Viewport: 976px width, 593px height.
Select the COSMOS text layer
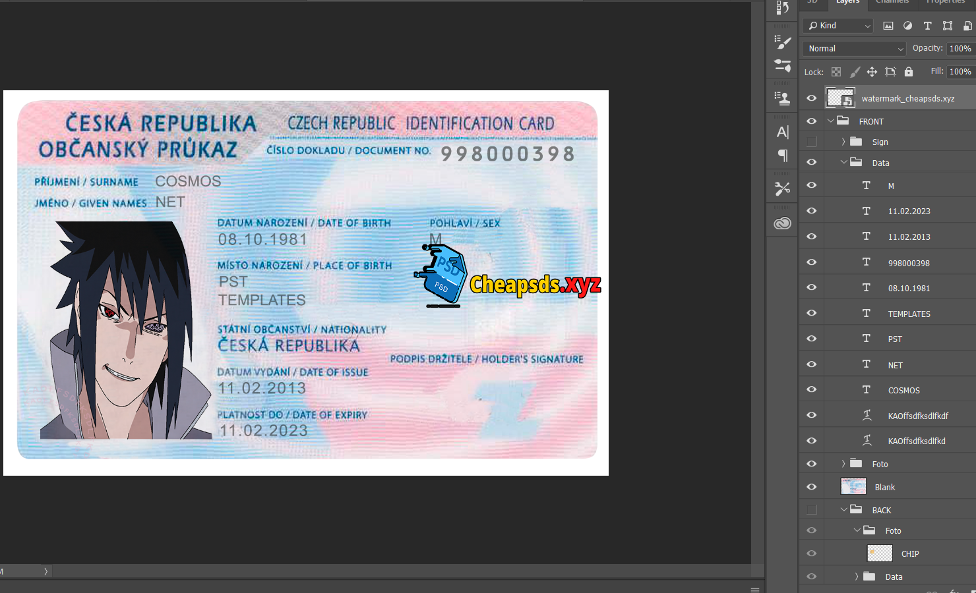[x=903, y=390]
